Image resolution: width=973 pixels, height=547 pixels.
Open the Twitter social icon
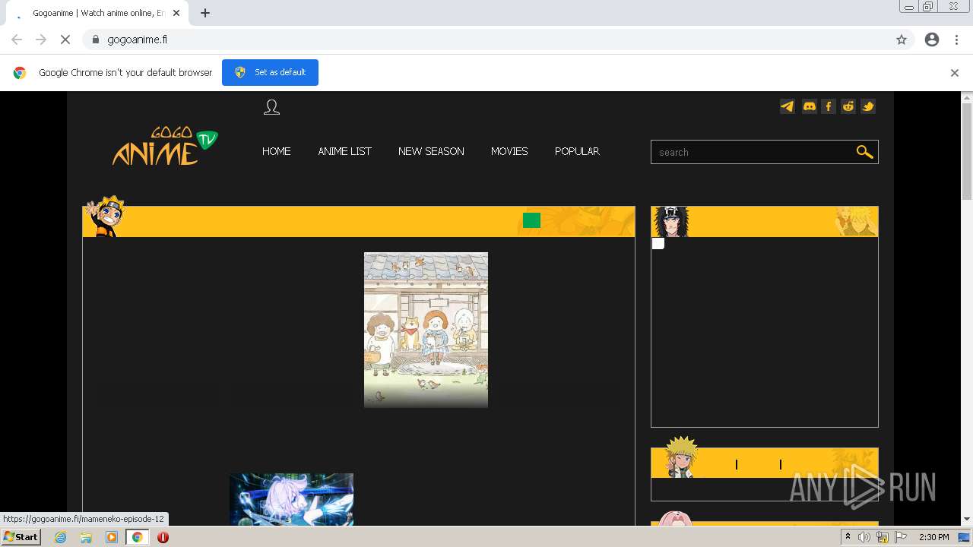coord(868,106)
